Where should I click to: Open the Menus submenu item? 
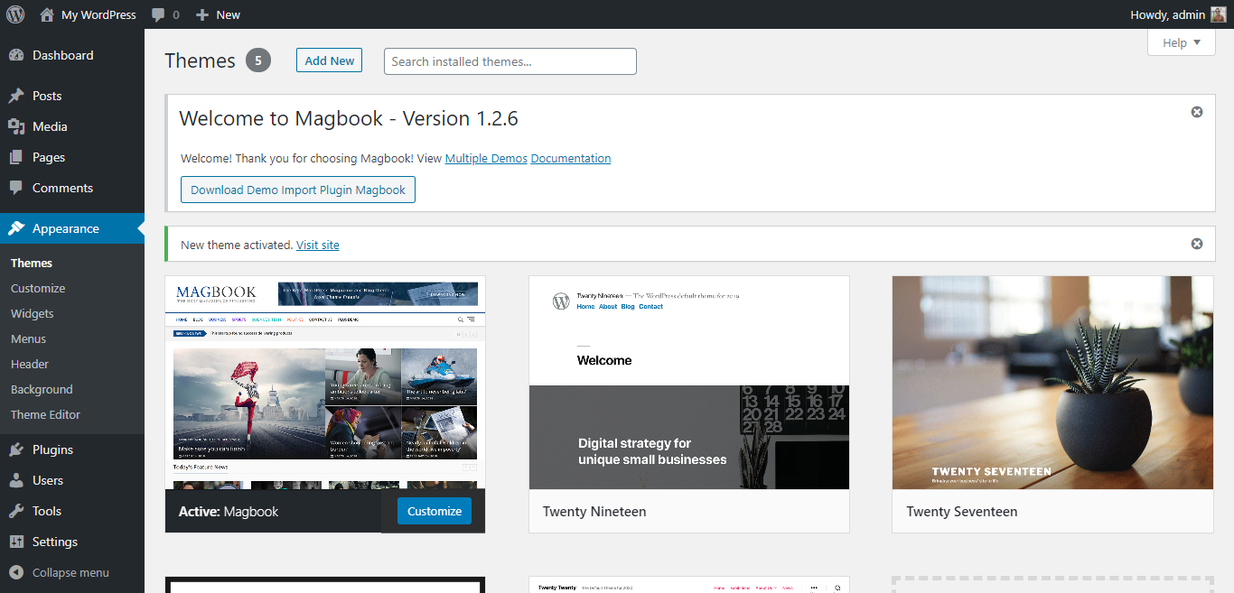click(x=28, y=338)
